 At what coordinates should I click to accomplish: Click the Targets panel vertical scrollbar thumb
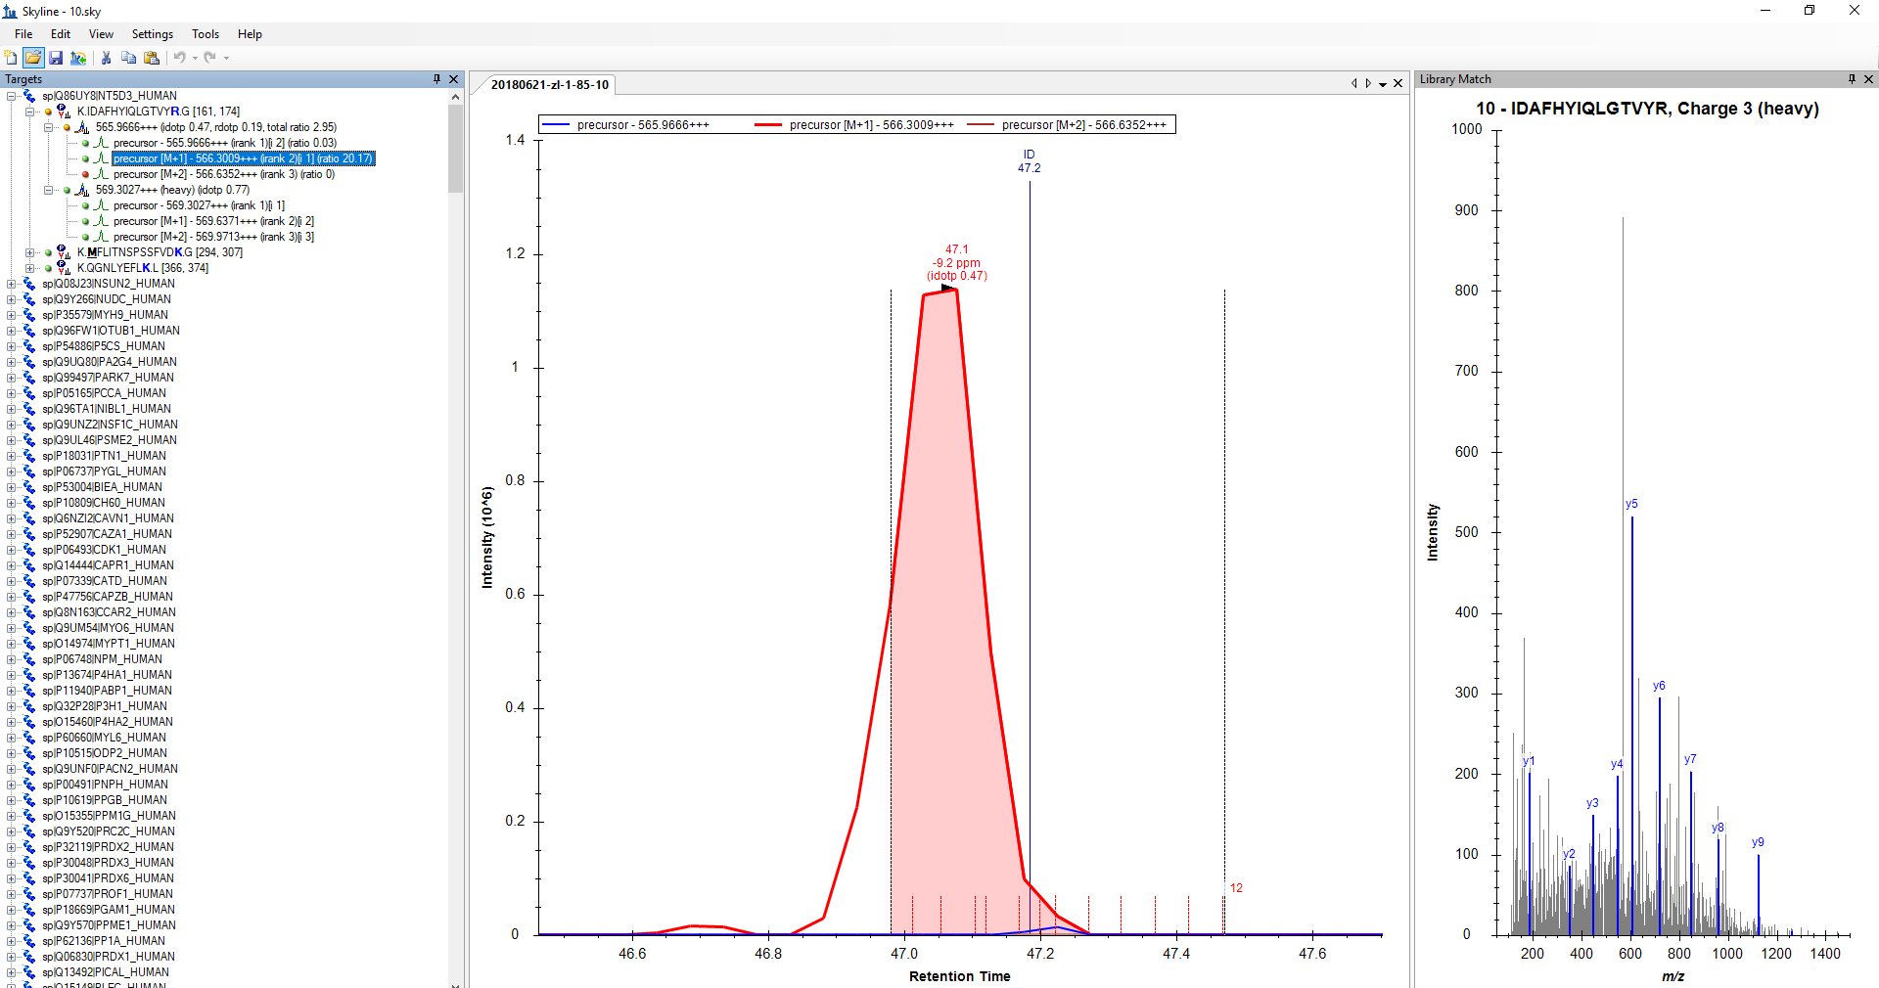pyautogui.click(x=455, y=147)
